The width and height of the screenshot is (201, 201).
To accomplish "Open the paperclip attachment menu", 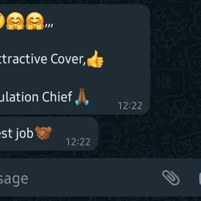I will tap(171, 178).
